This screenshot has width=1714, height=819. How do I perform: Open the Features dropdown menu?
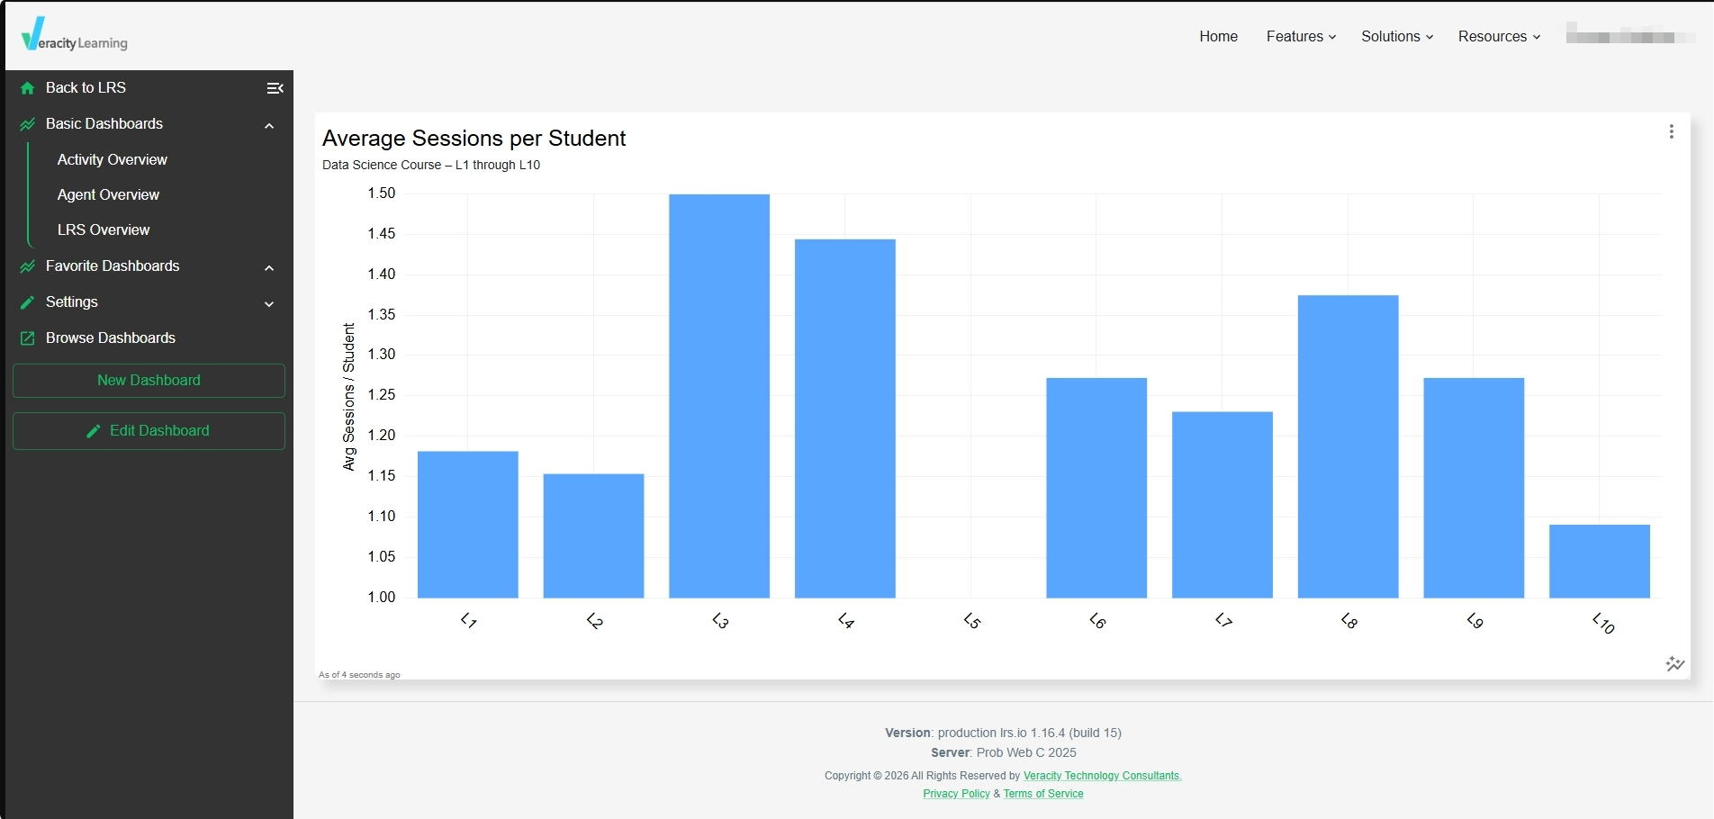coord(1301,37)
